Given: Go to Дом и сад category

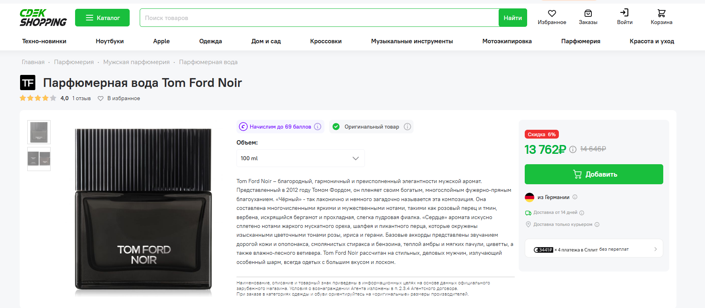Looking at the screenshot, I should [x=266, y=41].
